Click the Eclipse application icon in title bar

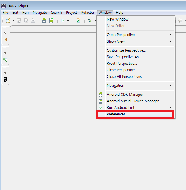pyautogui.click(x=4, y=6)
